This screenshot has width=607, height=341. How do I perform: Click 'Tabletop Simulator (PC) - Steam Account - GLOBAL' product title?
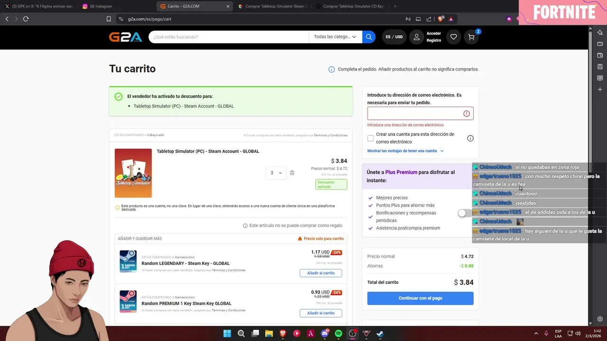point(208,152)
